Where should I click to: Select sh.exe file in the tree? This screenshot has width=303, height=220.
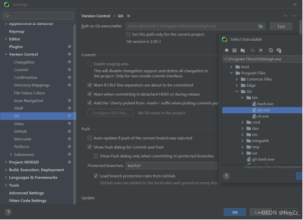tap(261, 116)
